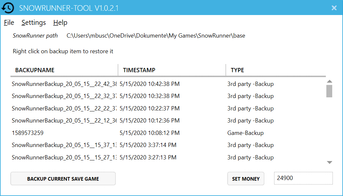Open the File menu
The image size is (343, 196).
[9, 23]
